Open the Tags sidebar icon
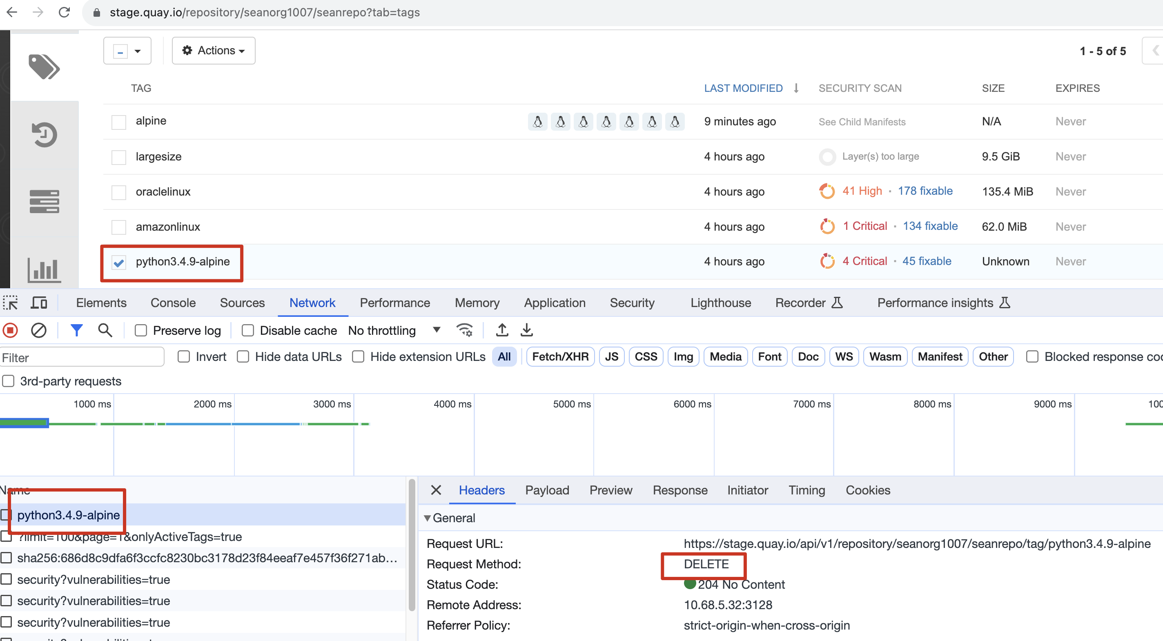 [x=44, y=67]
